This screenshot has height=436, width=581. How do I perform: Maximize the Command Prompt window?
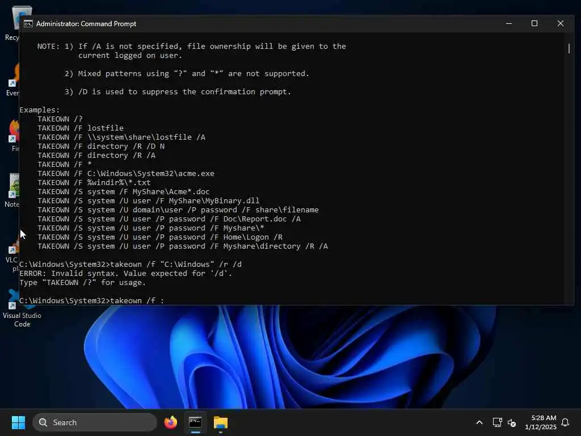point(534,24)
